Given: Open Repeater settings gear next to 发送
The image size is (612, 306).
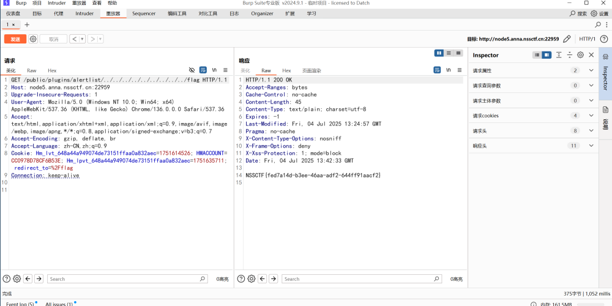Looking at the screenshot, I should click(x=33, y=39).
